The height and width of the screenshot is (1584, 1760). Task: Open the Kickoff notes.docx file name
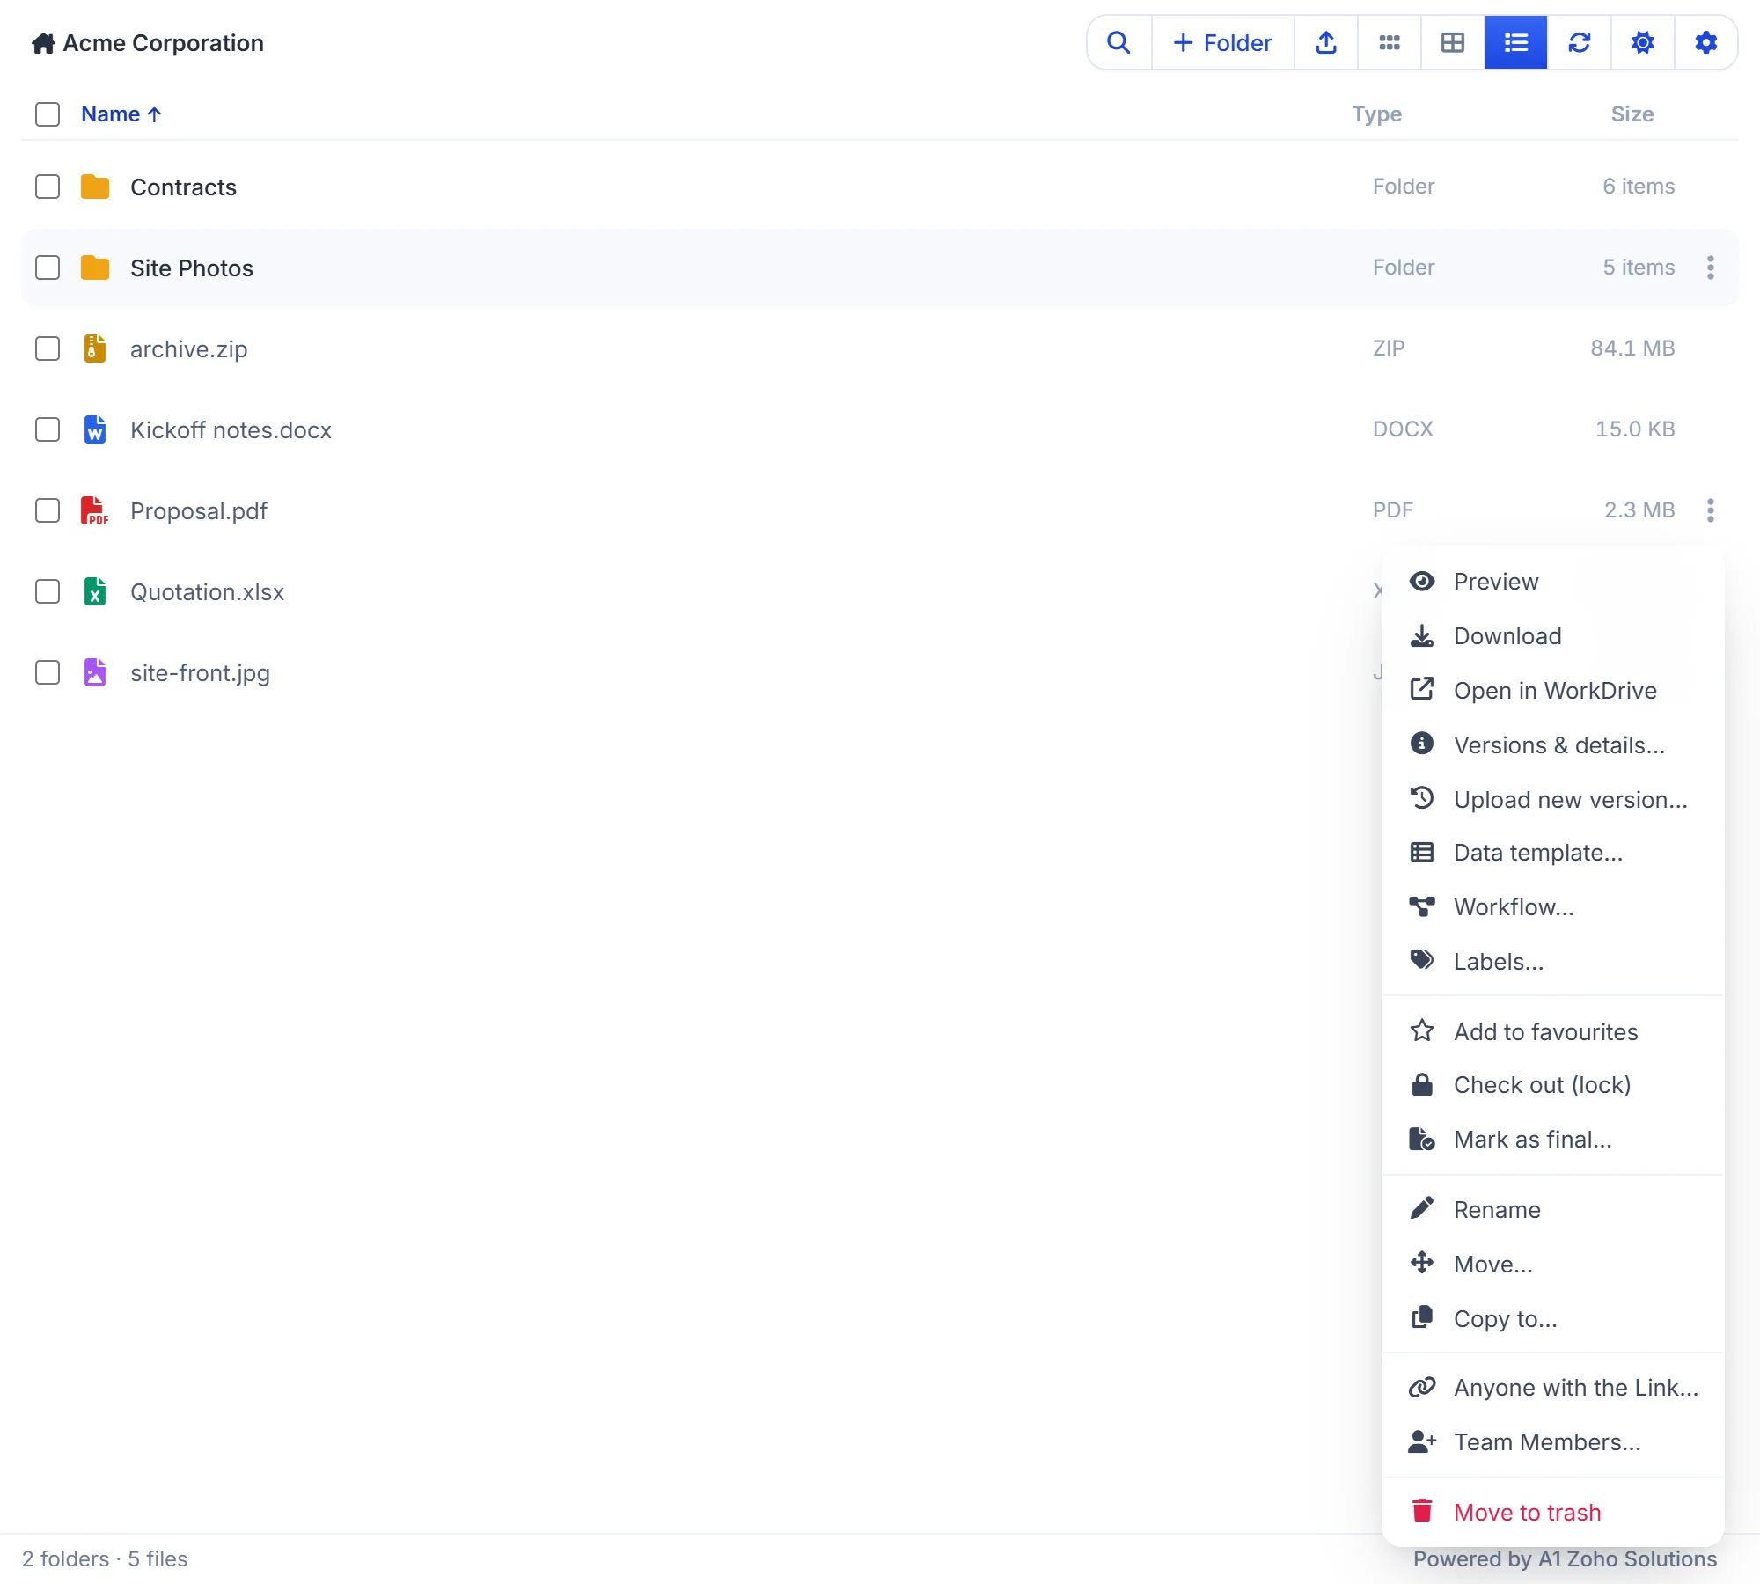(x=231, y=430)
